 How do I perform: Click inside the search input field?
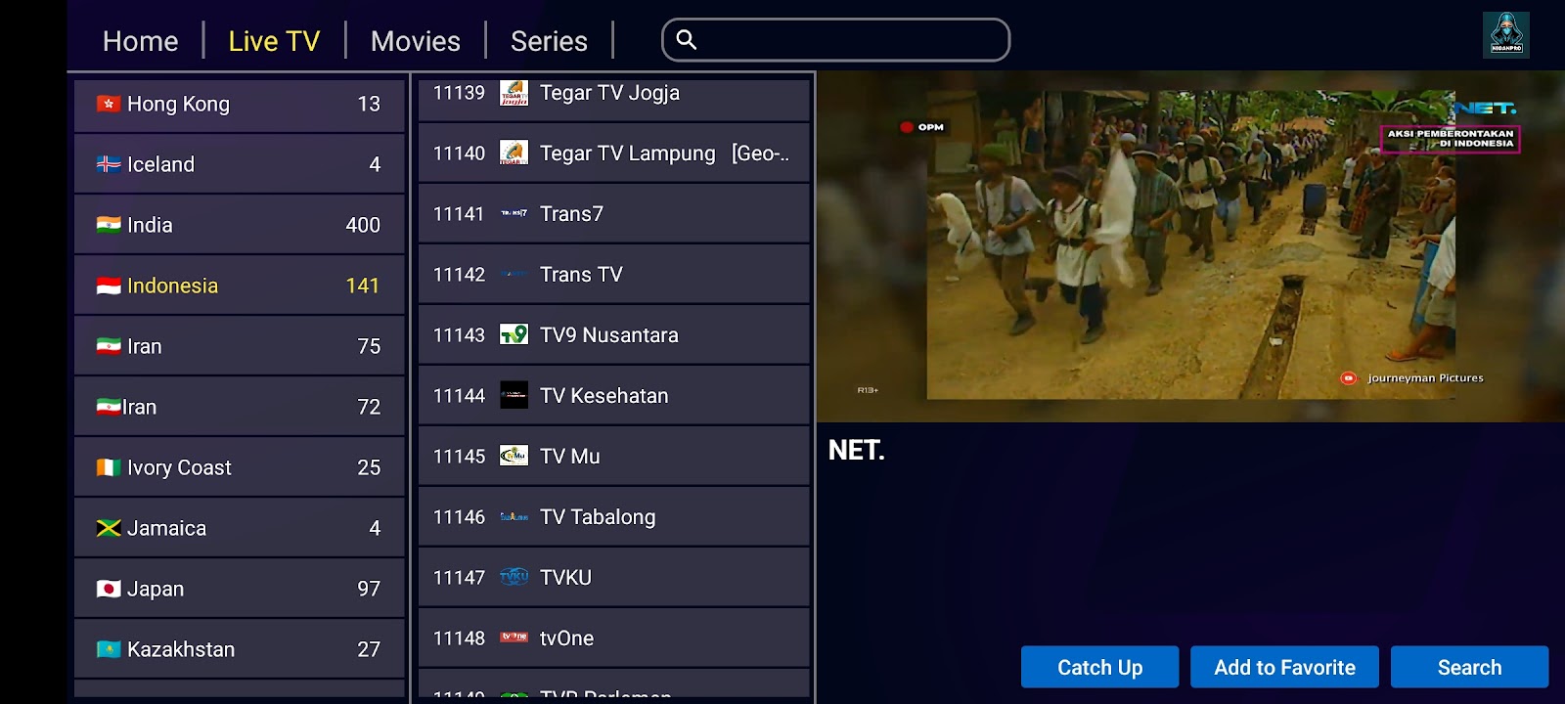836,40
